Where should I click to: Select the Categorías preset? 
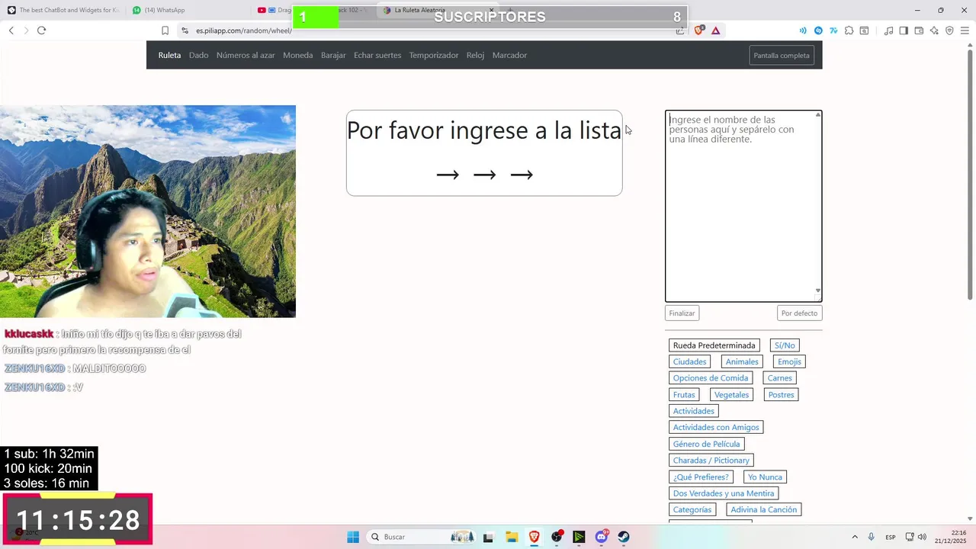tap(692, 509)
